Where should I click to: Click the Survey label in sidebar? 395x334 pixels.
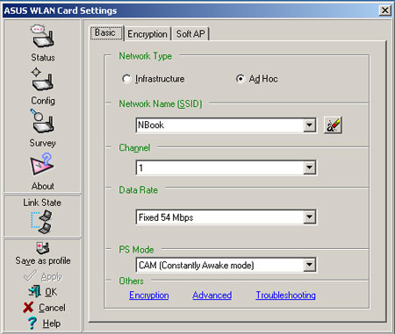(x=42, y=143)
